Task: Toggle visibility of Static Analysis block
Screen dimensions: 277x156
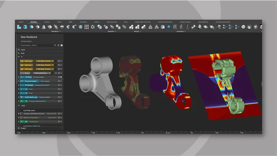Action: pos(61,81)
